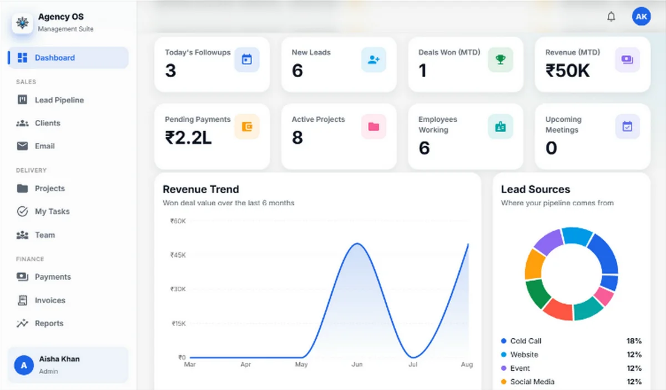Click the red segment of the donut chart
Screen dimensions: 666x390
[558, 309]
